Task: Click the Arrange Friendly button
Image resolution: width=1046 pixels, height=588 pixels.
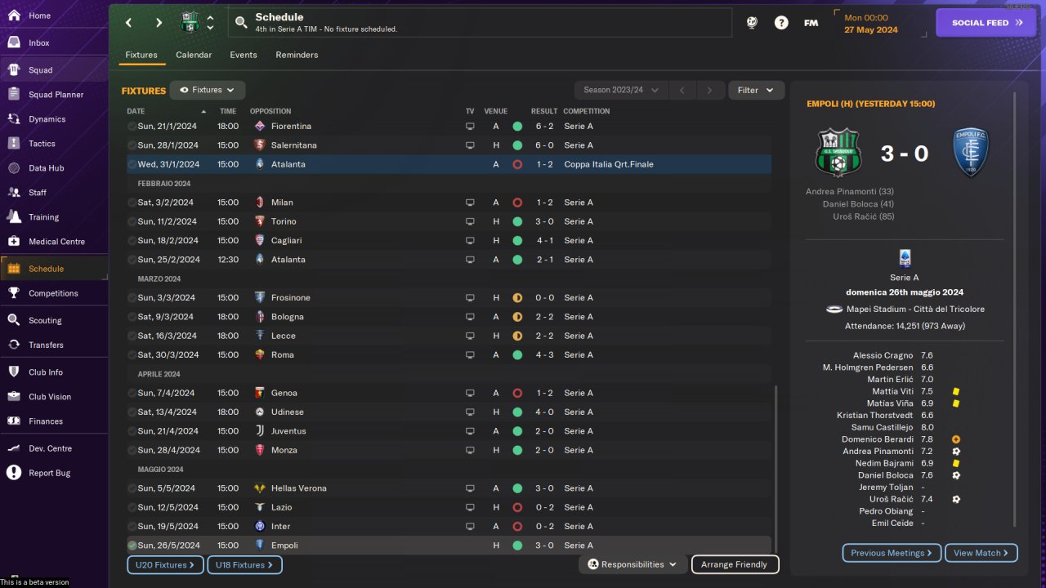Action: 735,564
